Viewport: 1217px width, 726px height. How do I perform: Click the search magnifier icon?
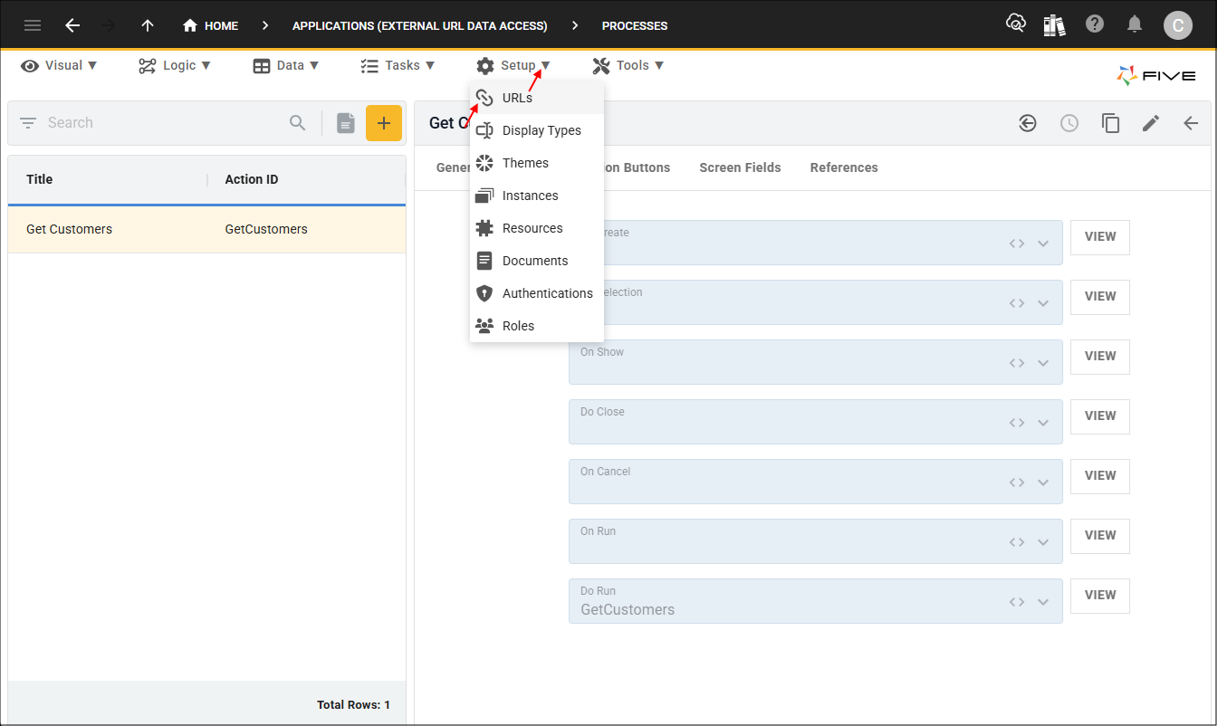(297, 123)
